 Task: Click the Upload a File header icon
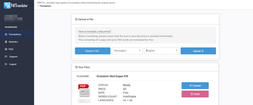(x=76, y=19)
